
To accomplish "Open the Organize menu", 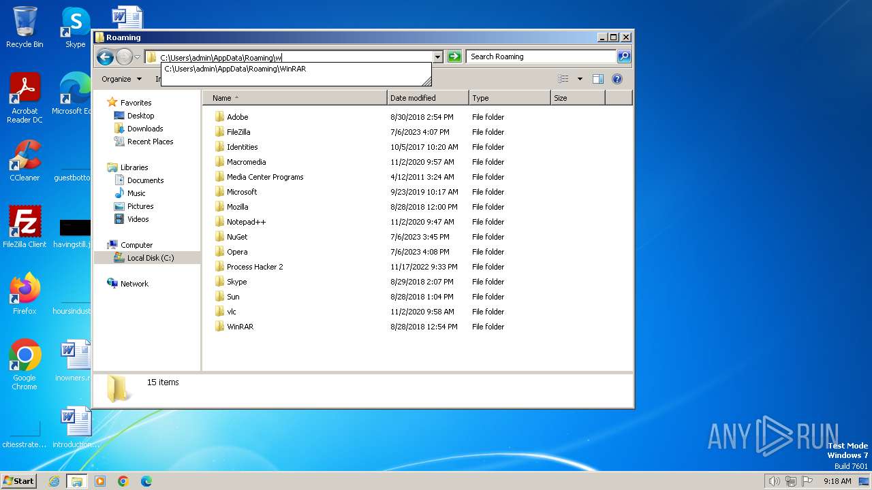I will (121, 79).
